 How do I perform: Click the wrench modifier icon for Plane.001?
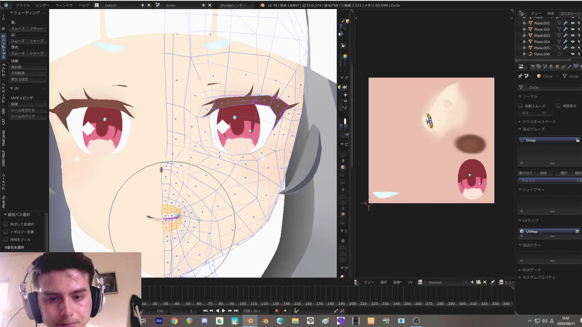(x=565, y=23)
